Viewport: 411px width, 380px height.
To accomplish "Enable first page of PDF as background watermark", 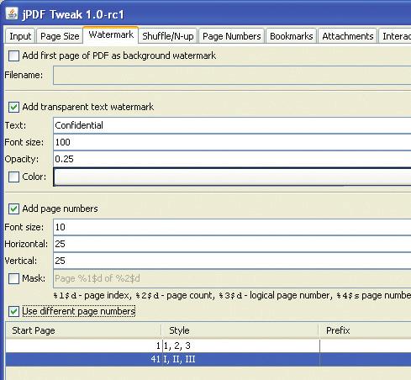I will (x=13, y=55).
